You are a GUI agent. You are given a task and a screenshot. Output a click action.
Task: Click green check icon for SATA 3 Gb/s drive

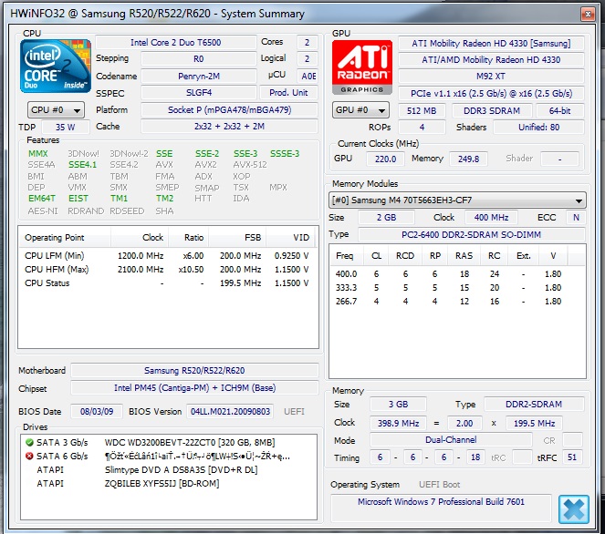coord(29,442)
